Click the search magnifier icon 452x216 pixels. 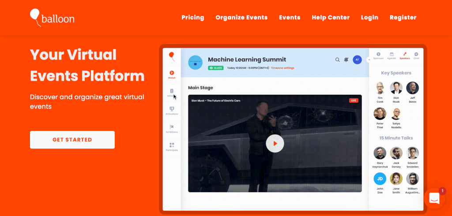click(337, 60)
